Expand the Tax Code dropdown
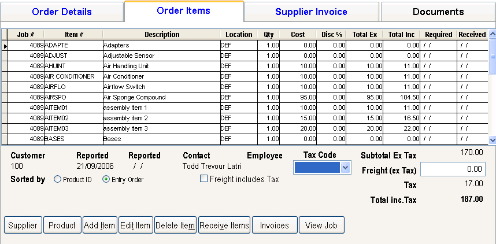The image size is (496, 244). [346, 167]
